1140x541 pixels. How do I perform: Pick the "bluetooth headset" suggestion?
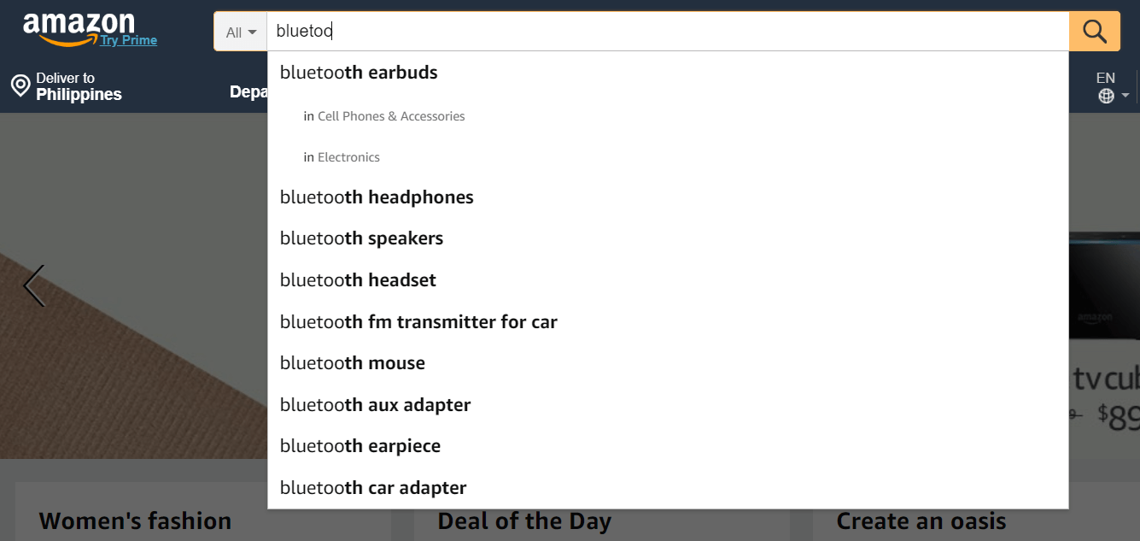(358, 280)
